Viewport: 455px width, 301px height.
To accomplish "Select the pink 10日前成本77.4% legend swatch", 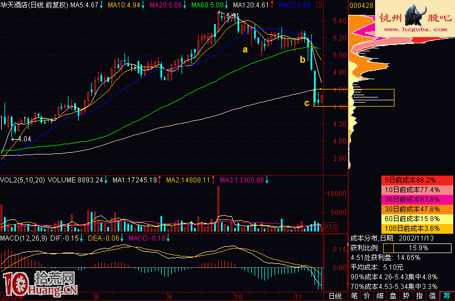I will [417, 190].
